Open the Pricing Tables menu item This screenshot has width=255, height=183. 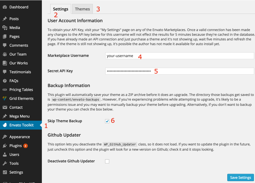coord(21,90)
